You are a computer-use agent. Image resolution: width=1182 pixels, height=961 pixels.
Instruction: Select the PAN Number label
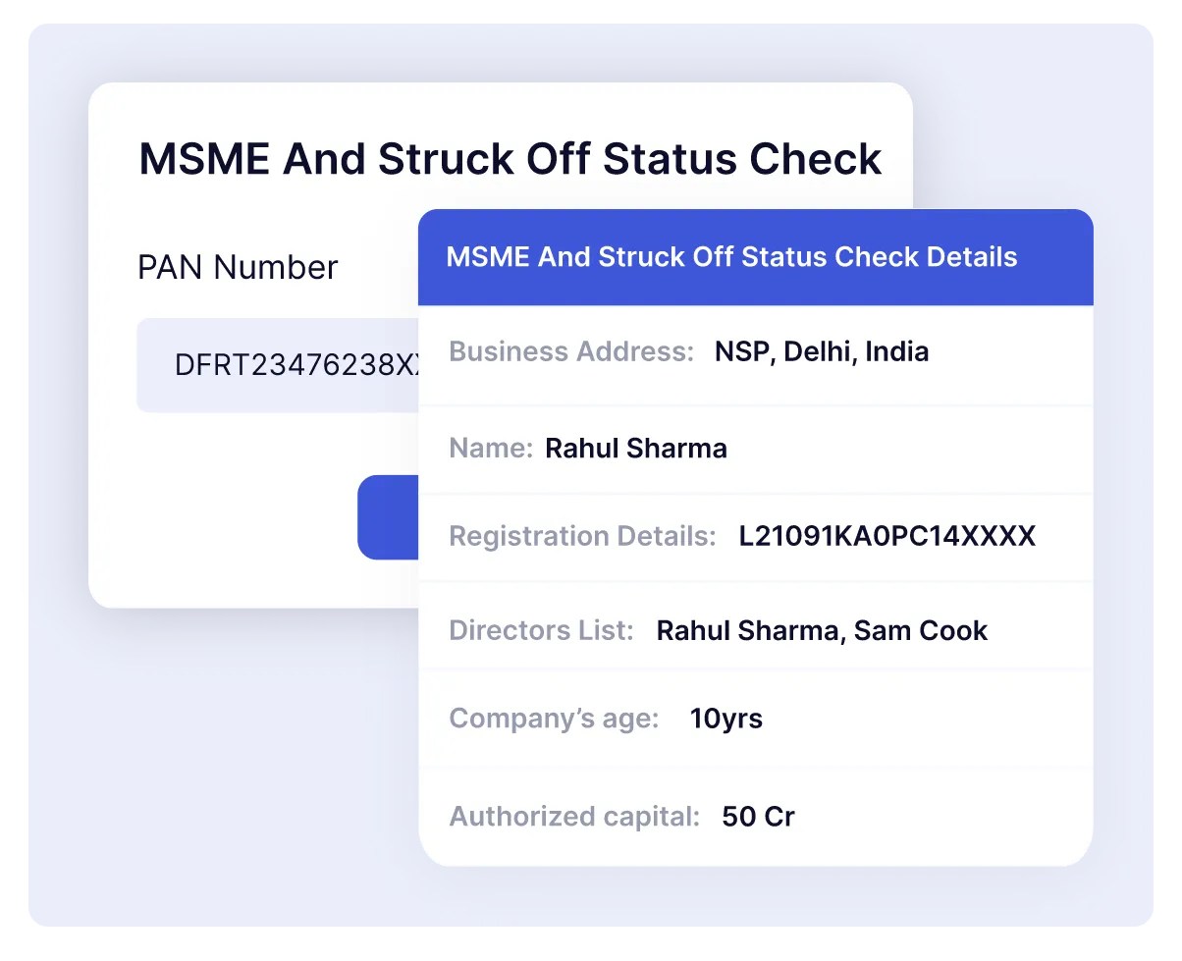point(238,267)
